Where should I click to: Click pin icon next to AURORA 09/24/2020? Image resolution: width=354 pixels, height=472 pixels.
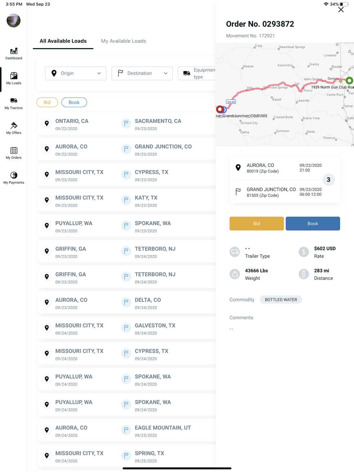coord(47,430)
